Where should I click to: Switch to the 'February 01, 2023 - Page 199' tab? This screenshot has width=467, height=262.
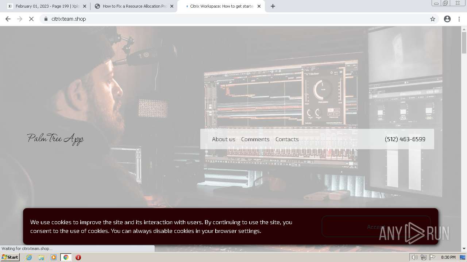(x=47, y=6)
